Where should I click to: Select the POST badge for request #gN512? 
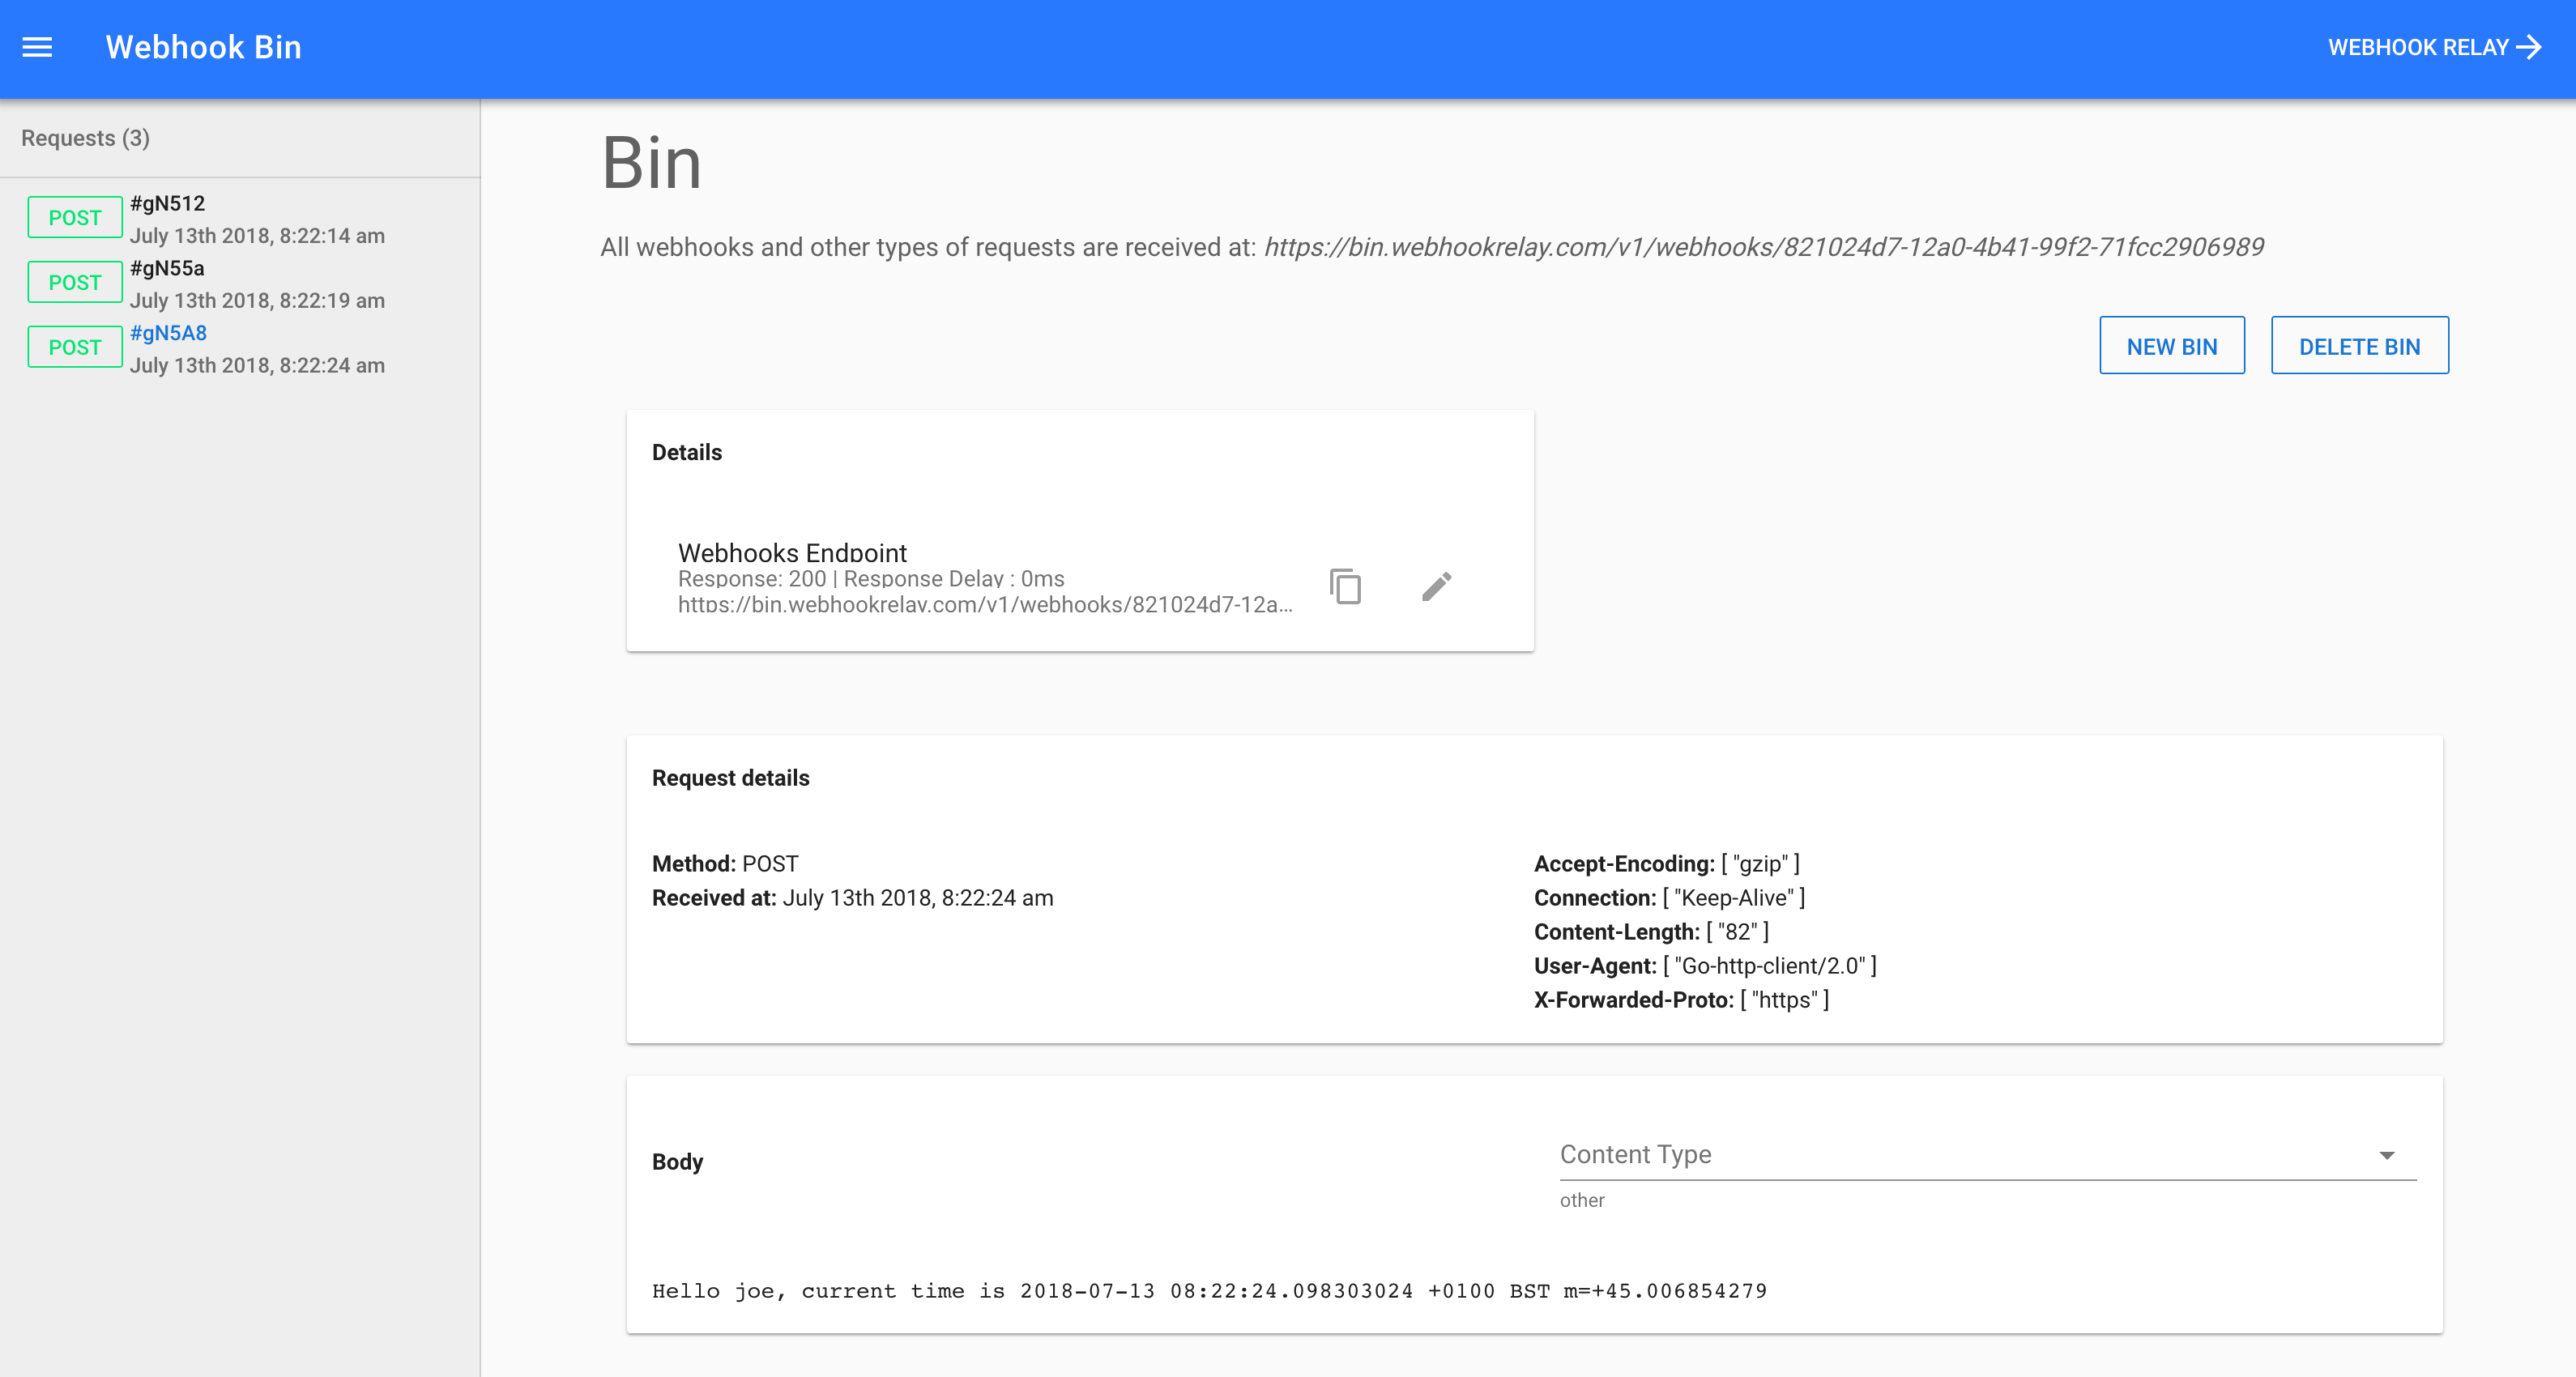click(74, 217)
